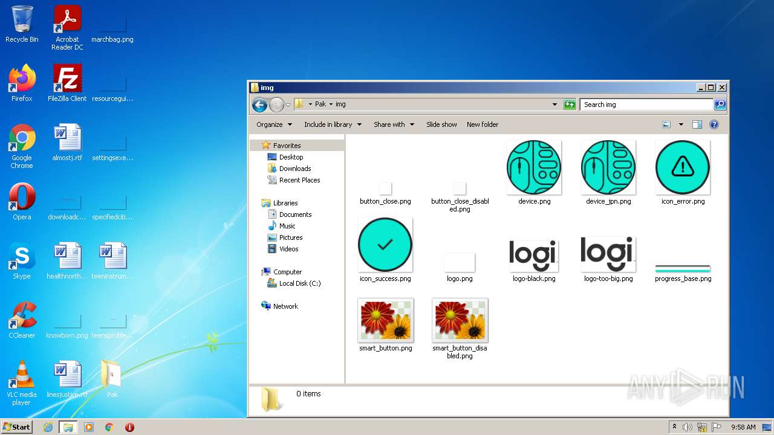Show hidden tray icons arrow

coord(674,427)
